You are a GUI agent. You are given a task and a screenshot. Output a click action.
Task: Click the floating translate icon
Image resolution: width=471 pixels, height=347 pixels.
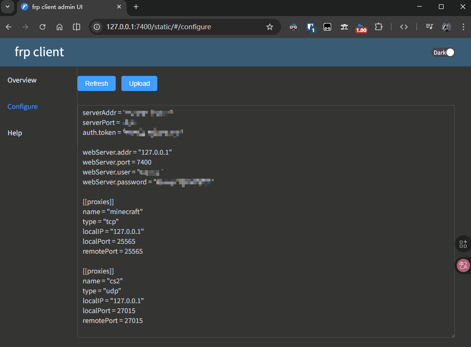click(x=463, y=265)
